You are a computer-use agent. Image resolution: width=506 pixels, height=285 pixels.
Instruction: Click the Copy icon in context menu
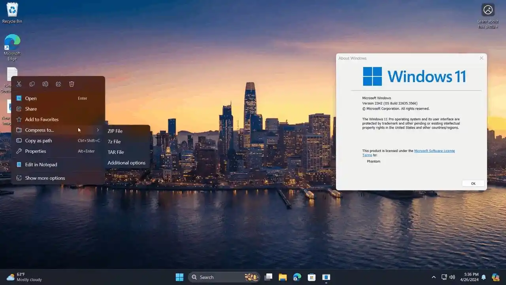(32, 84)
